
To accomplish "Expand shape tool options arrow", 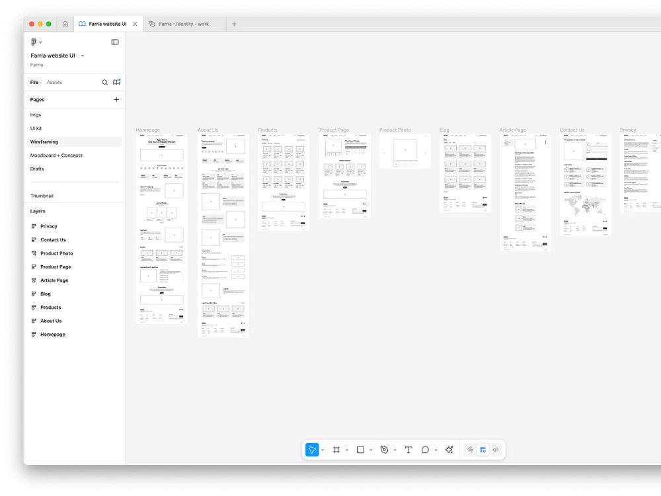I will tap(371, 450).
